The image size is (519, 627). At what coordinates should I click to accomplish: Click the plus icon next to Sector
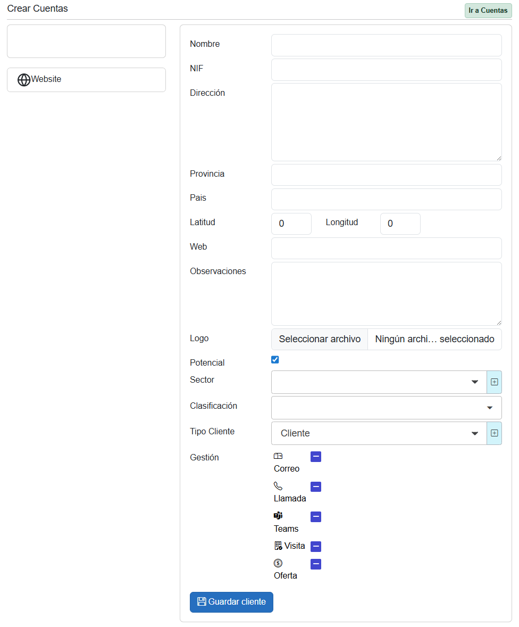click(x=494, y=382)
